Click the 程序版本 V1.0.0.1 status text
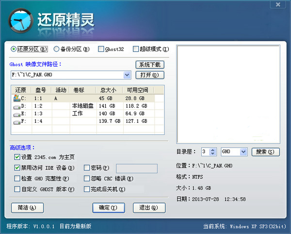Image resolution: width=291 pixels, height=234 pixels. pyautogui.click(x=31, y=226)
